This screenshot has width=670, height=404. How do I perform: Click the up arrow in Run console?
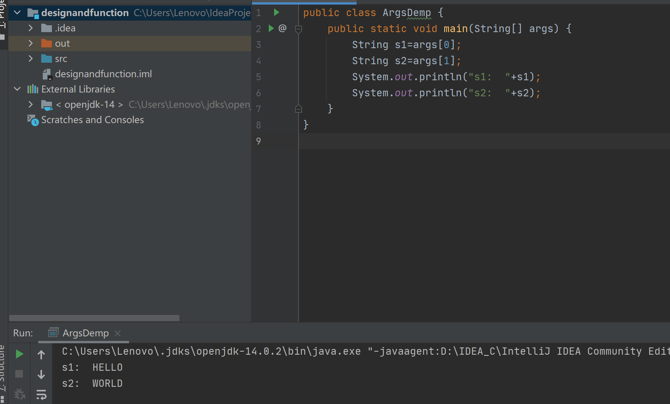click(x=41, y=355)
